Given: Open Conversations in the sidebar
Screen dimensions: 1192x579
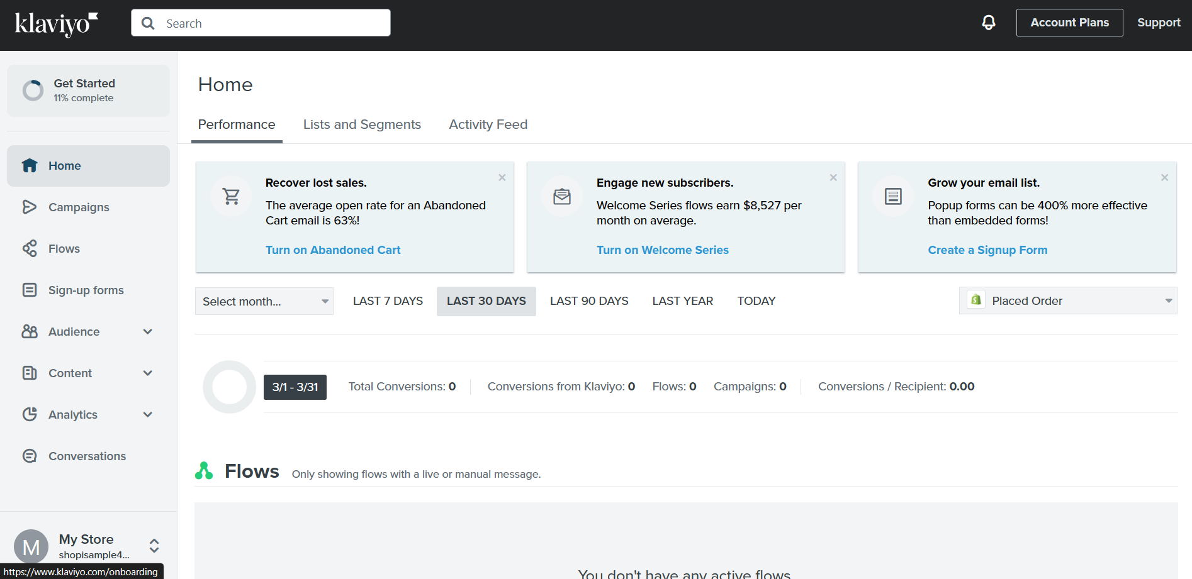Looking at the screenshot, I should point(88,456).
